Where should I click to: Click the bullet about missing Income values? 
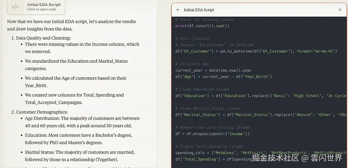[82, 48]
